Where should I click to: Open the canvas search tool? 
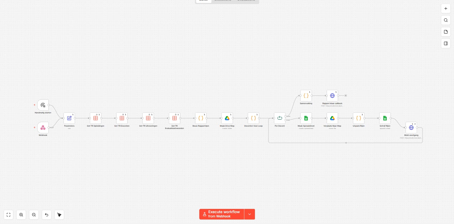446,20
